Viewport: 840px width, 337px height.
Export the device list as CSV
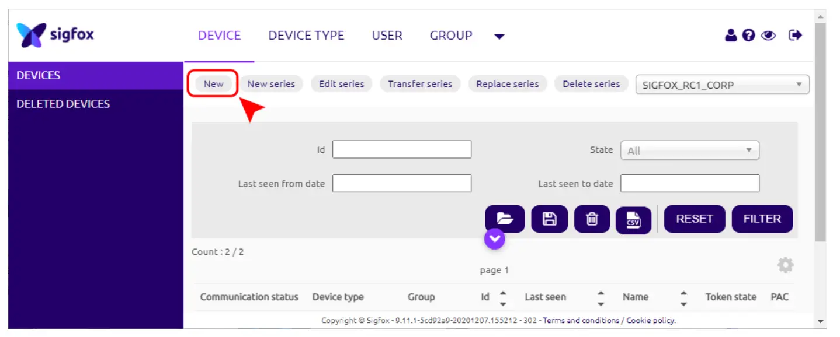[x=633, y=220]
